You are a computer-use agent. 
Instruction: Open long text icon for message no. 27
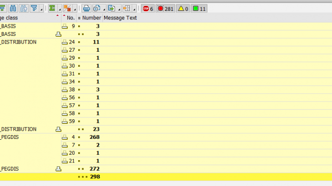point(65,50)
